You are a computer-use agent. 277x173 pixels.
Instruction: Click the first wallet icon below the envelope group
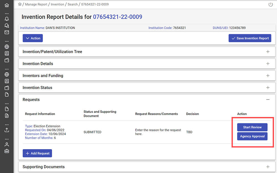coord(7,60)
